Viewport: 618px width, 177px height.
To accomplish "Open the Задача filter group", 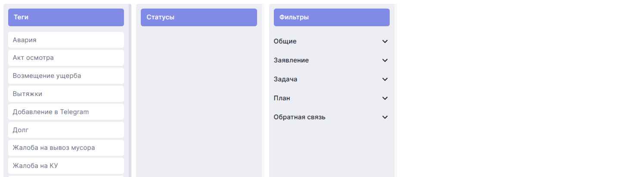I will [x=286, y=79].
